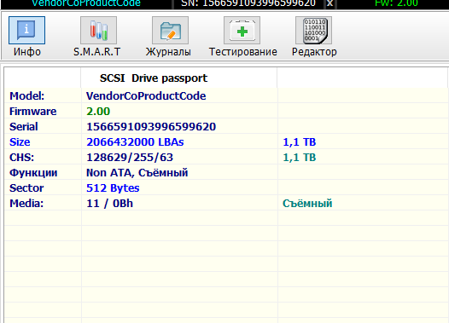Screen dimensions: 449x323
Task: Open the S.M.A.R.T test tubes icon
Action: (98, 31)
